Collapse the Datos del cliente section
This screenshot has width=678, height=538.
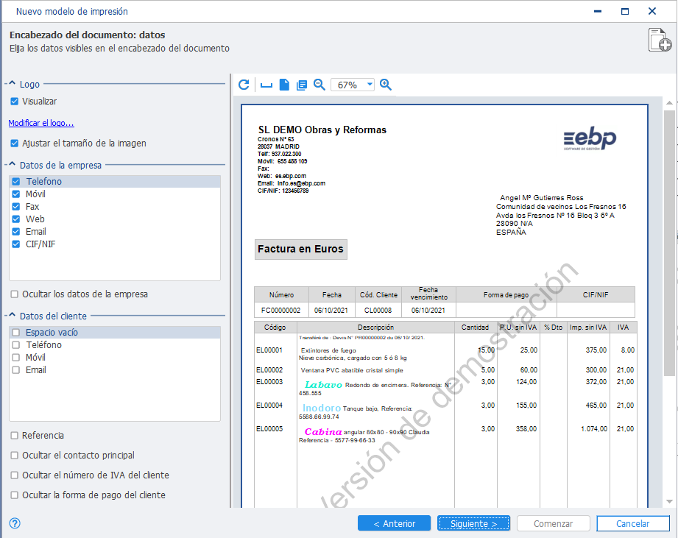point(12,316)
